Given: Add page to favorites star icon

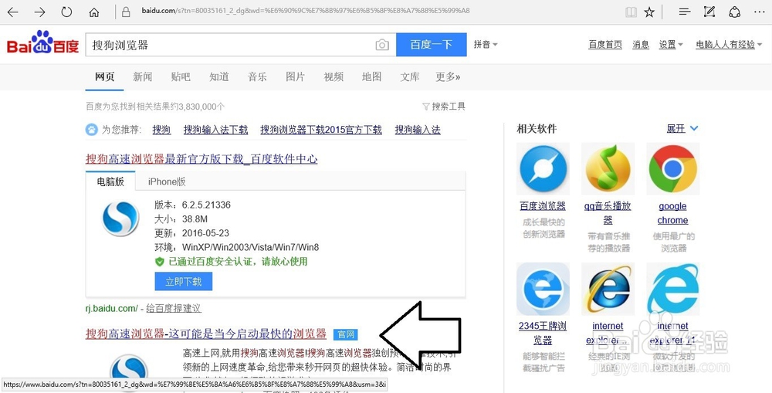Looking at the screenshot, I should 649,12.
